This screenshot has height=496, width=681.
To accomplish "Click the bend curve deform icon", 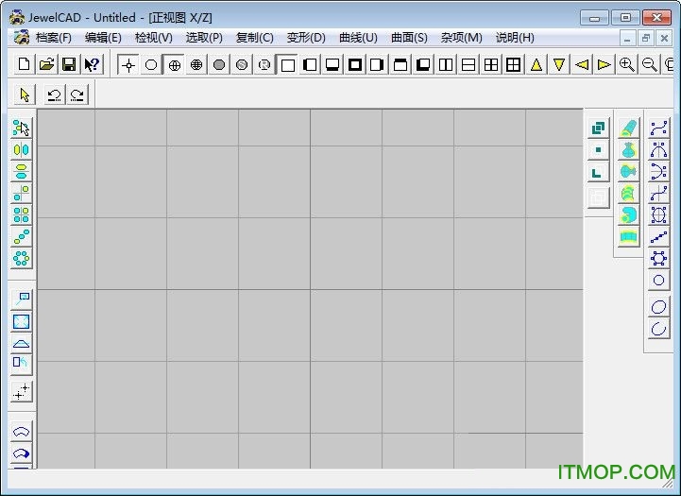I will click(22, 432).
